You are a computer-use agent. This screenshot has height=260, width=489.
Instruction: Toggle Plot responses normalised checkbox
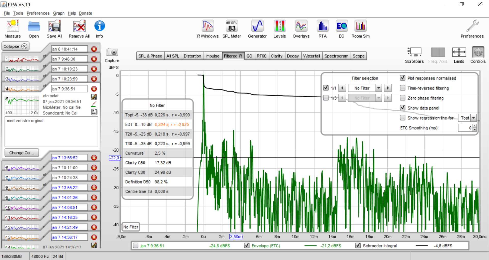403,78
